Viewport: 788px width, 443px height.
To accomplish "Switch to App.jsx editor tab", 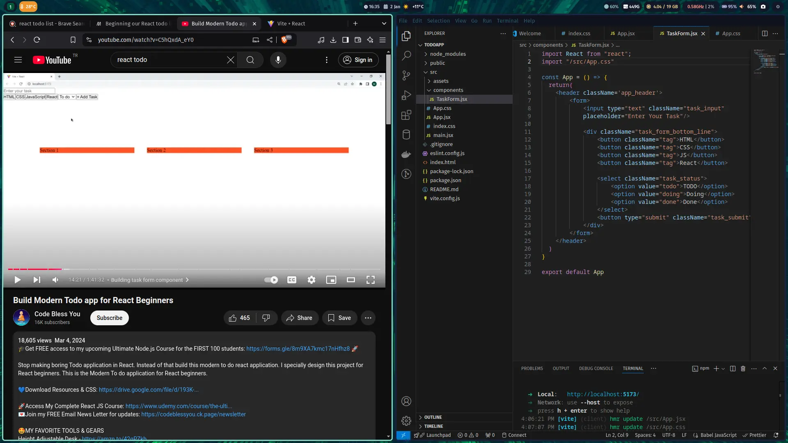I will (626, 34).
